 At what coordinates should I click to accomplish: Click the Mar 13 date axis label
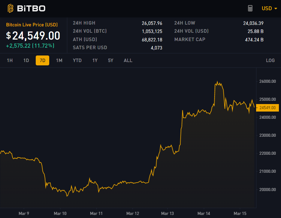168,214
